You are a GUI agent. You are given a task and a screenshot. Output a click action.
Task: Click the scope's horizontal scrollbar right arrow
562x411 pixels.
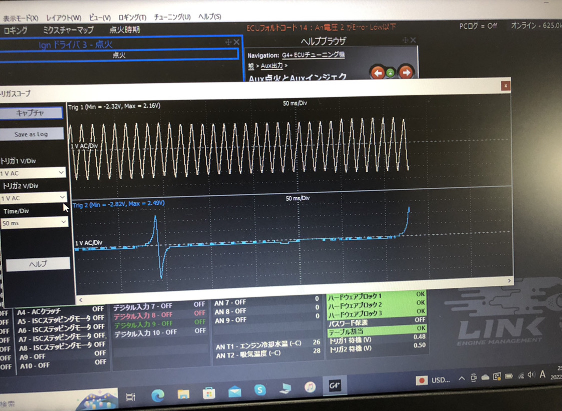[509, 281]
